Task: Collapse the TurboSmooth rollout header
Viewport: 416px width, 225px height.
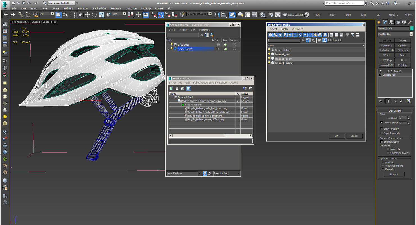Action: click(395, 111)
